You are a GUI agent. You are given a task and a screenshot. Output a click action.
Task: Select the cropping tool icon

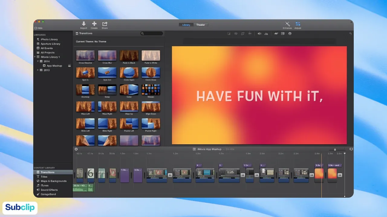click(243, 34)
